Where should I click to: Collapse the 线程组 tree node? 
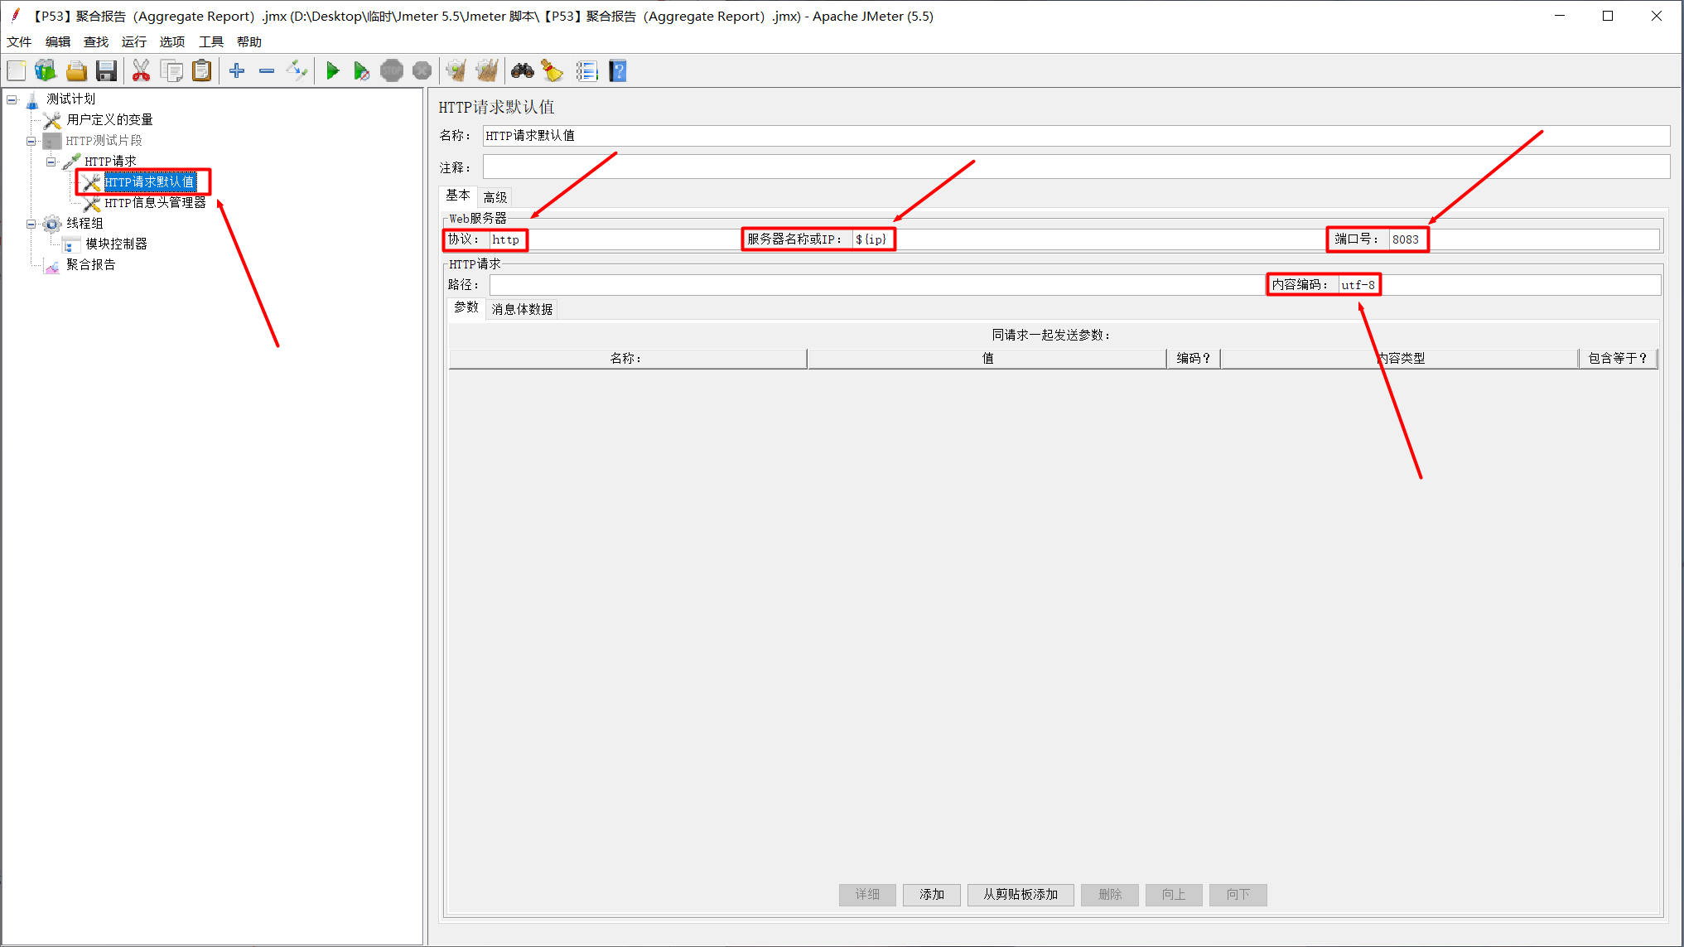[x=31, y=224]
